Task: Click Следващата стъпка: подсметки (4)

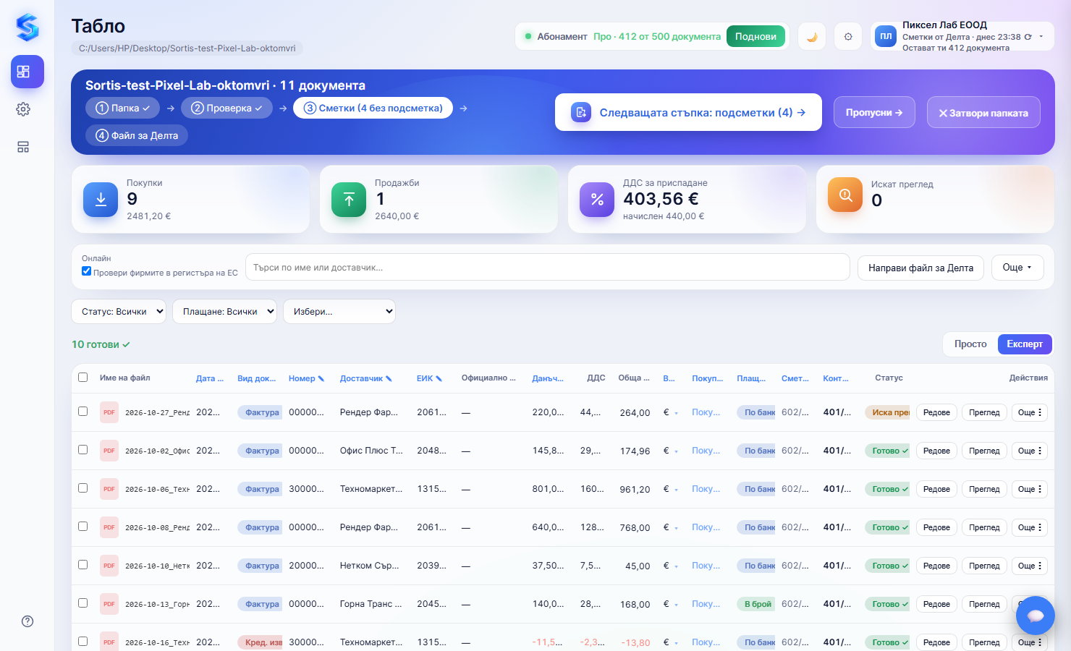Action: (x=688, y=112)
